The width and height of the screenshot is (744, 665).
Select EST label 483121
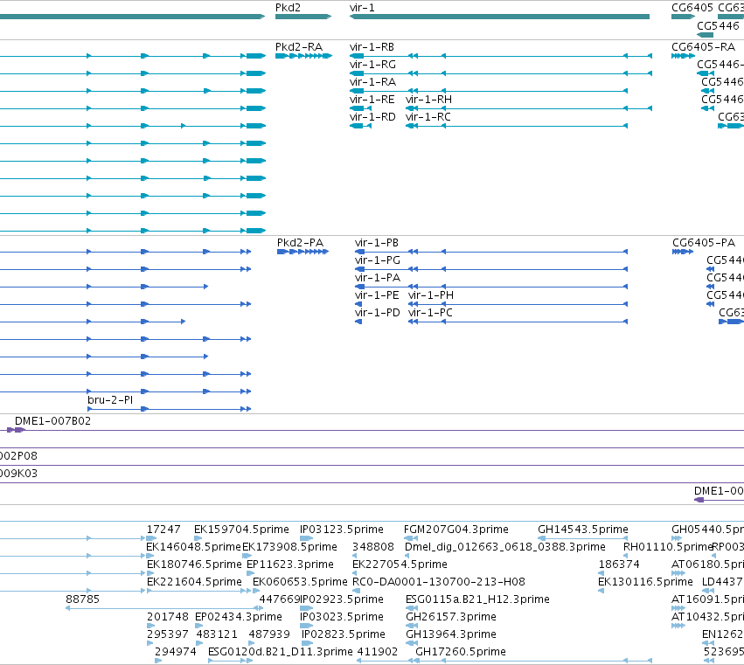216,634
